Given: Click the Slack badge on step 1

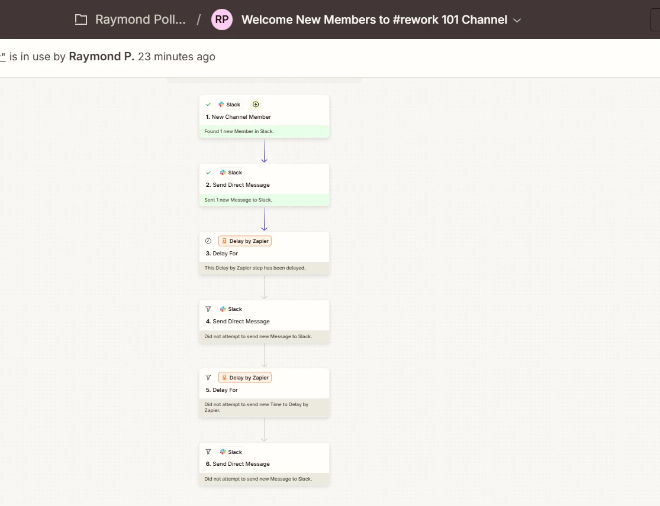Looking at the screenshot, I should pos(230,104).
